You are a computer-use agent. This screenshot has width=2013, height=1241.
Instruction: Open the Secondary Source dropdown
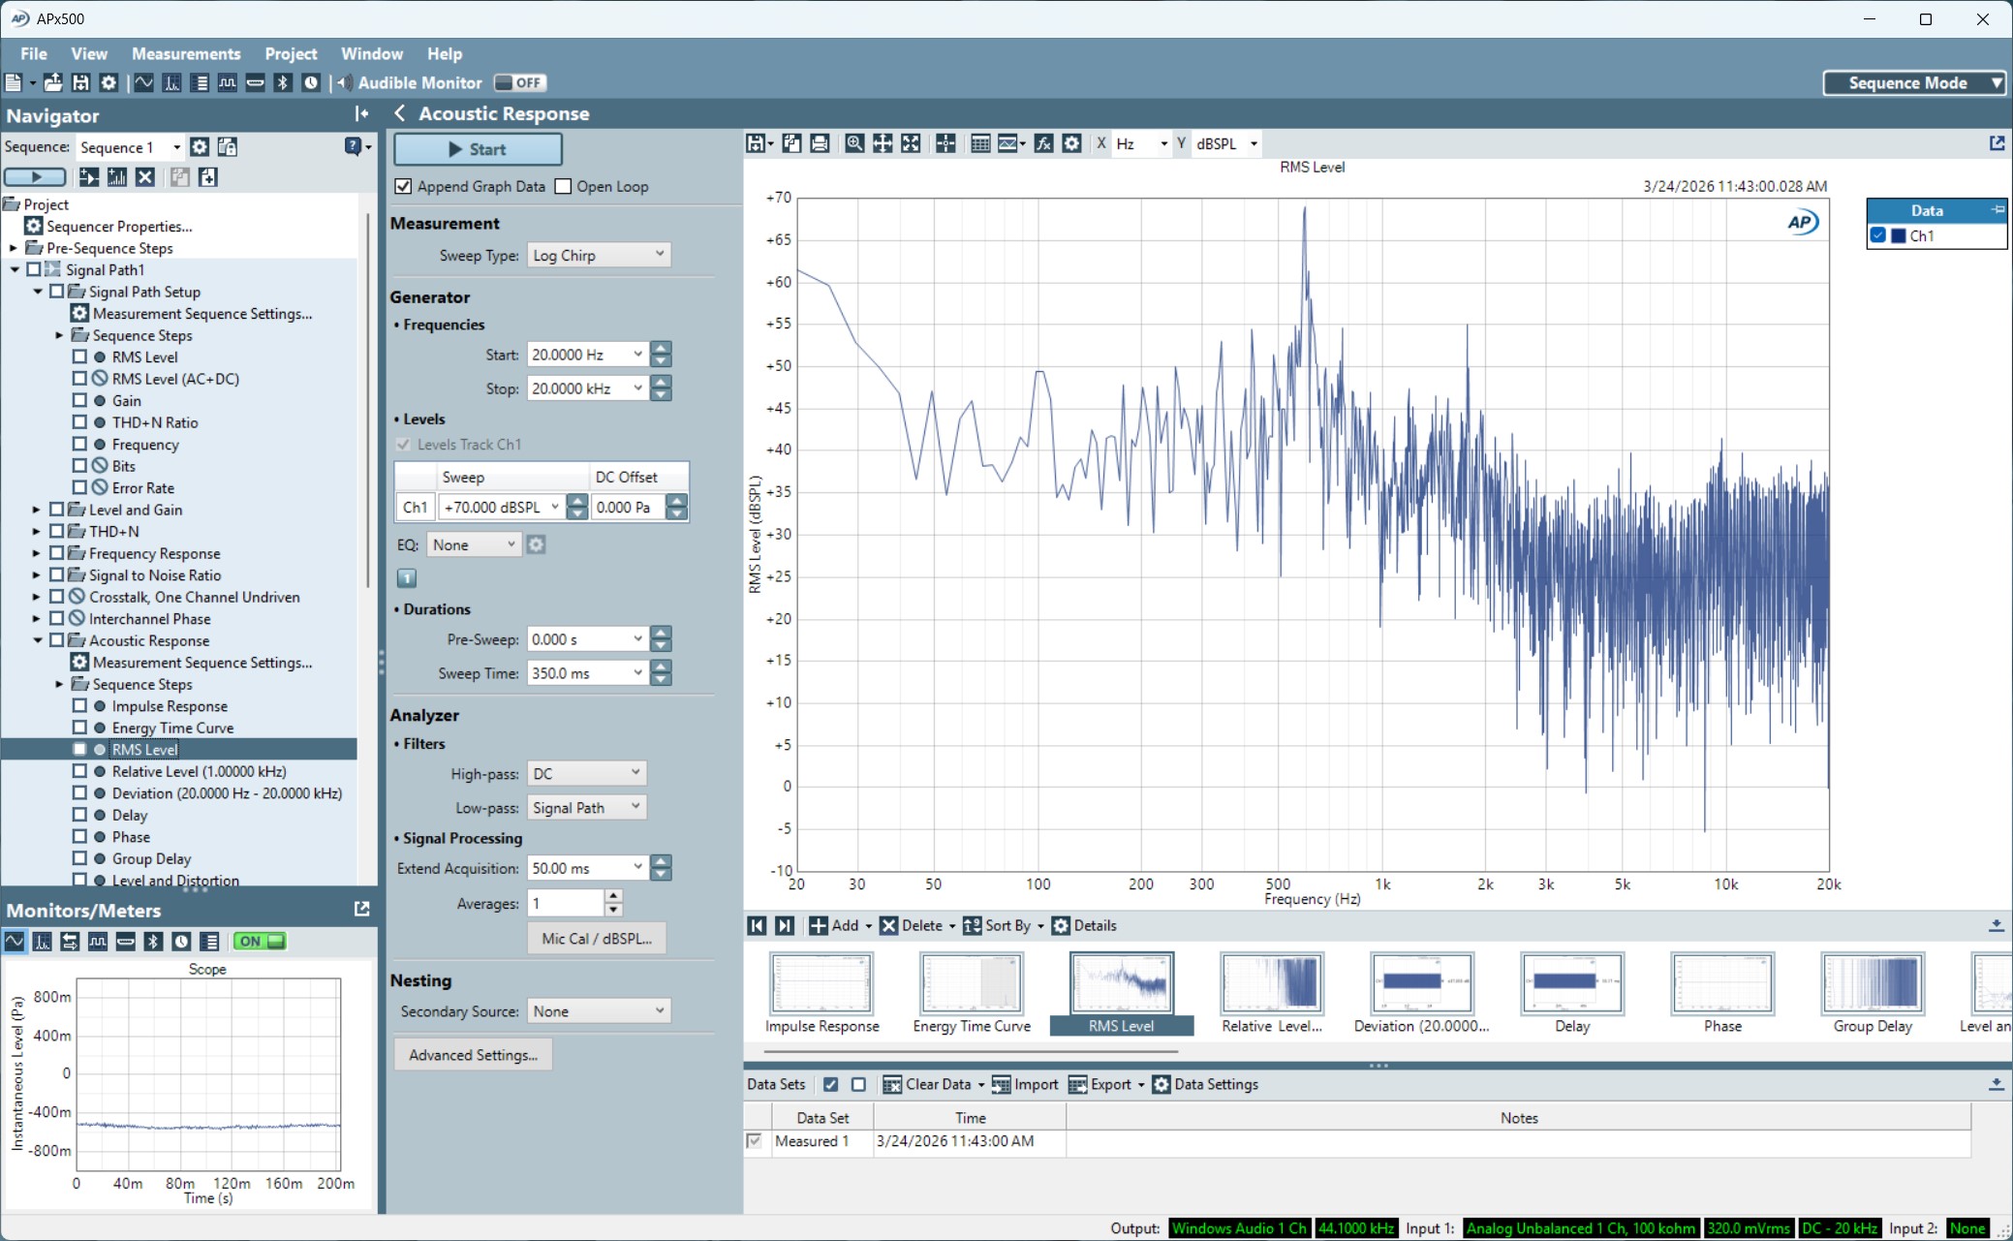pyautogui.click(x=599, y=1010)
